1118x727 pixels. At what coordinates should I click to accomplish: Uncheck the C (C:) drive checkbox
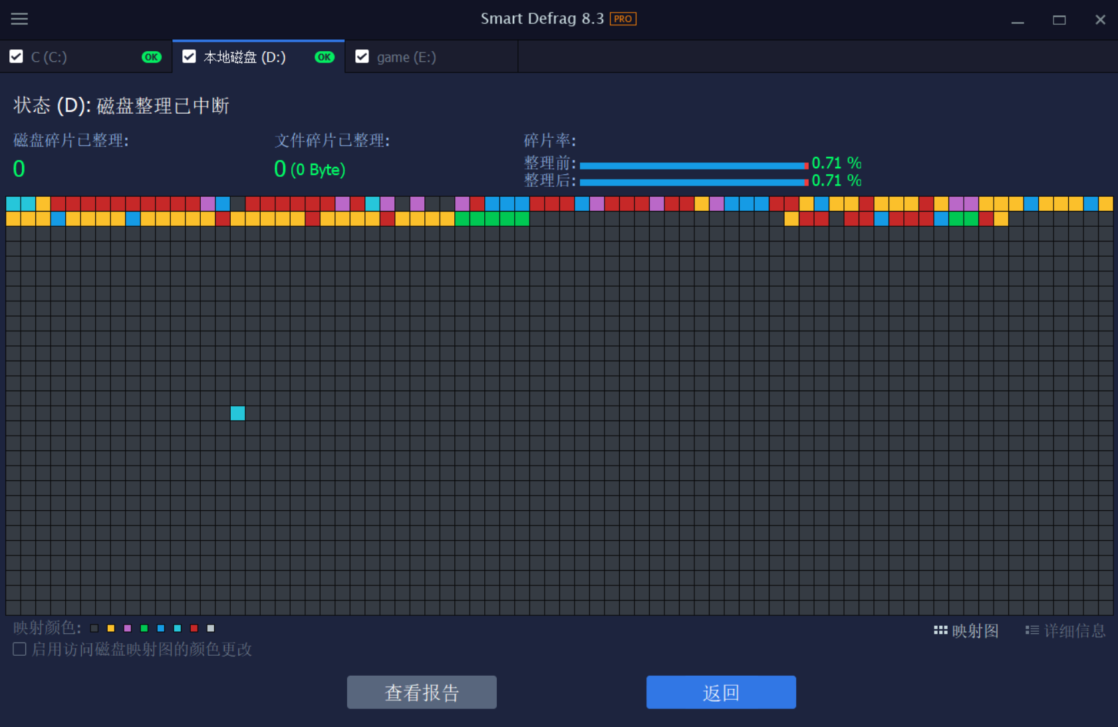17,57
